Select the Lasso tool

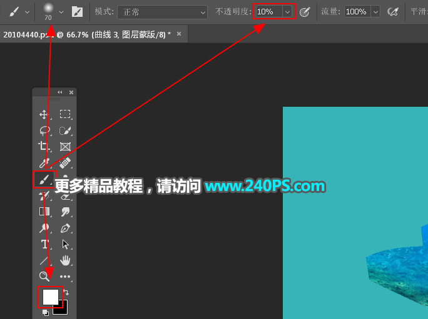(x=44, y=130)
